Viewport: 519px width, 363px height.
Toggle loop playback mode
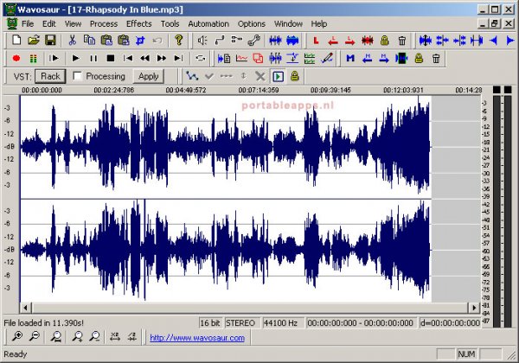coord(201,58)
